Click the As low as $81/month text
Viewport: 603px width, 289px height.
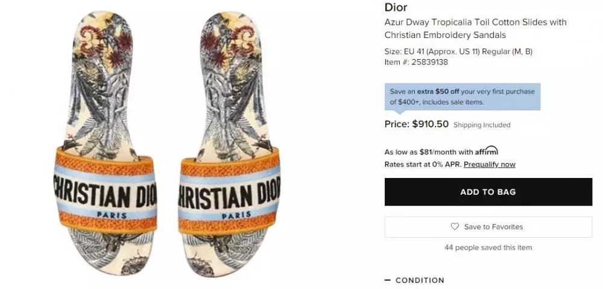429,152
